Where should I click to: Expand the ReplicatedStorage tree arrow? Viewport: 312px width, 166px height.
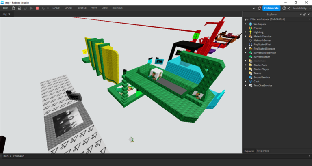245,49
